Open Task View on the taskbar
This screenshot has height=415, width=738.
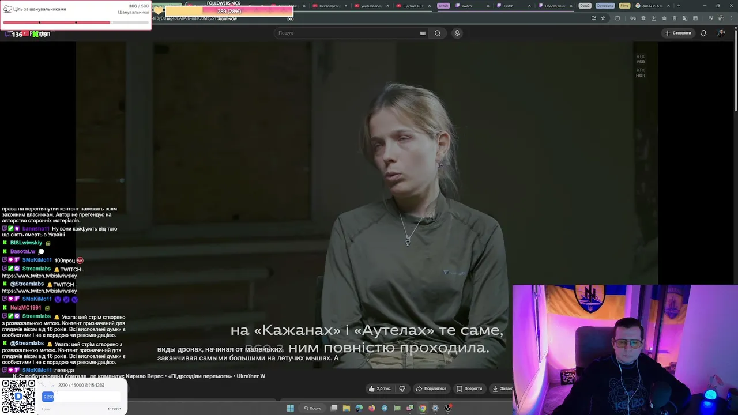(x=334, y=408)
